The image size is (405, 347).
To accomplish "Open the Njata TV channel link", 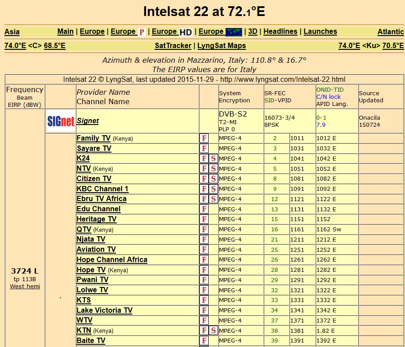I will click(x=91, y=239).
